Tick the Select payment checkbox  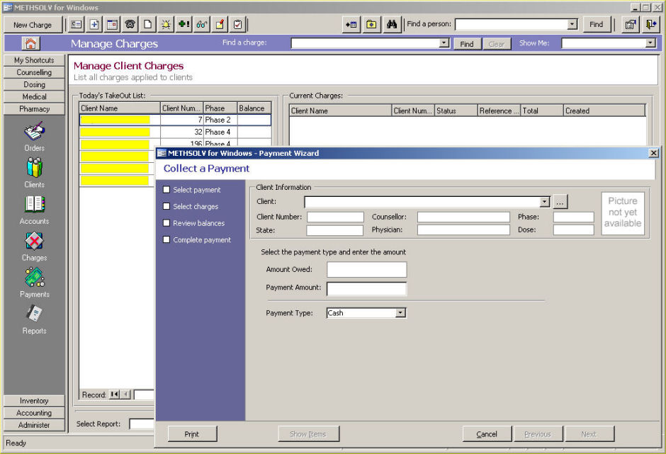point(166,190)
